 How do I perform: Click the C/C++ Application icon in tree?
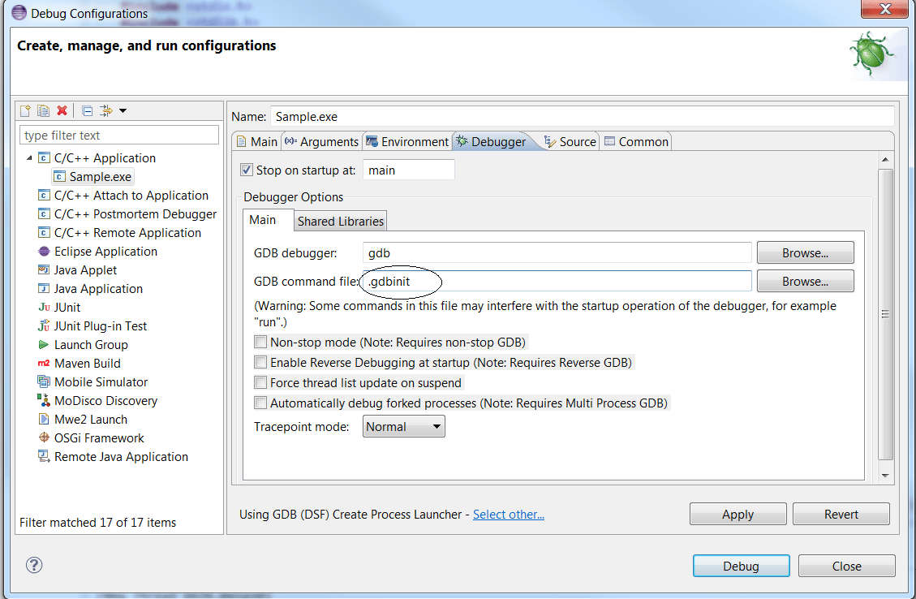click(44, 157)
